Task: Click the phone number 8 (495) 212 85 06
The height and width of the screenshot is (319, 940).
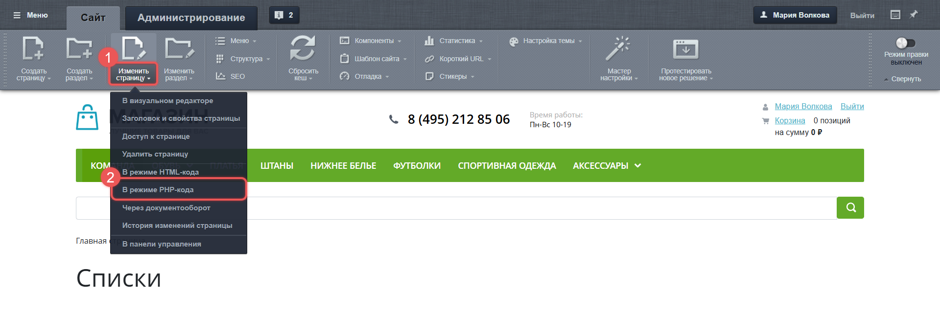Action: pyautogui.click(x=459, y=119)
